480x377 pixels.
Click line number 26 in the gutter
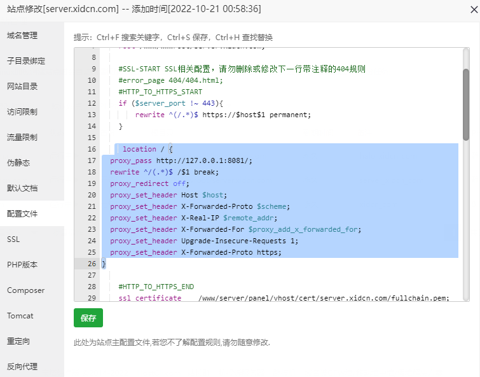[x=92, y=264]
